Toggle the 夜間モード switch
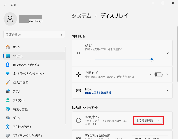178x139 pixels. [158, 75]
